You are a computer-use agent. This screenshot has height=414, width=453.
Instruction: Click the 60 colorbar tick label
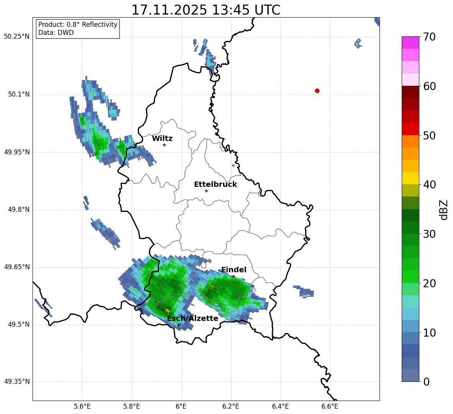[x=429, y=86]
